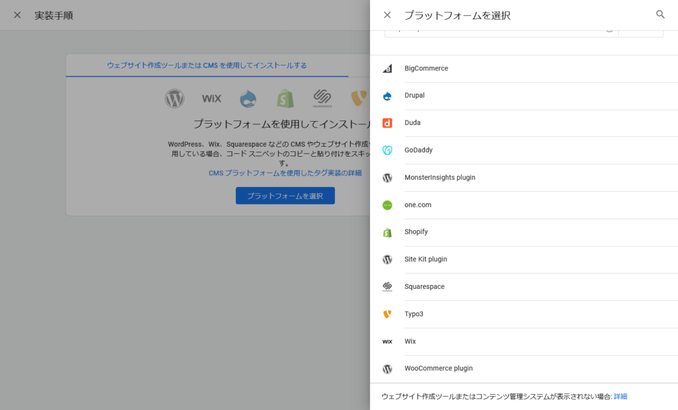Select Site Kit plugin entry
Screen dimensions: 678x410
pyautogui.click(x=426, y=259)
